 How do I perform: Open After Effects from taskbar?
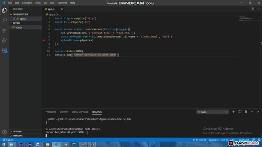pyautogui.click(x=30, y=144)
